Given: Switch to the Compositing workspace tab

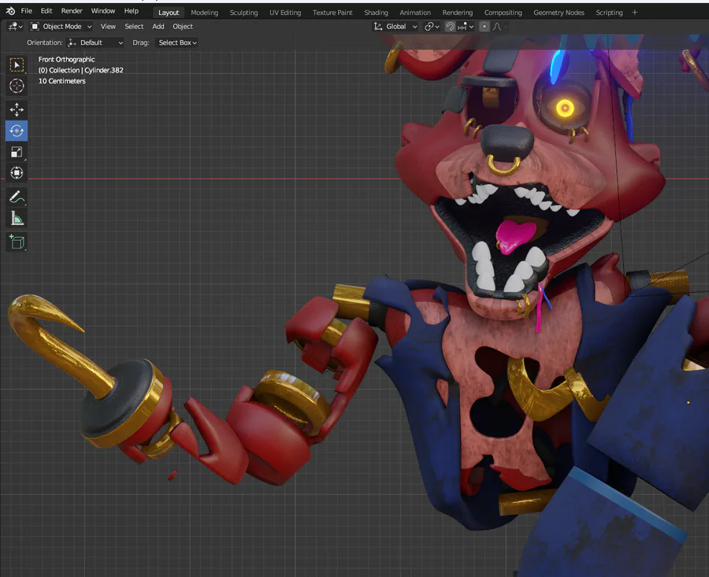Looking at the screenshot, I should coord(503,13).
